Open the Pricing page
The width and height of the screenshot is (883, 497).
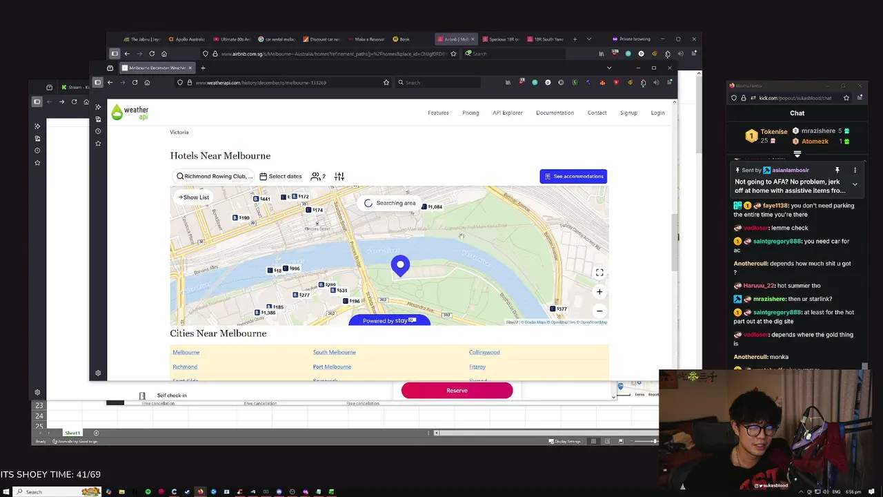click(470, 113)
